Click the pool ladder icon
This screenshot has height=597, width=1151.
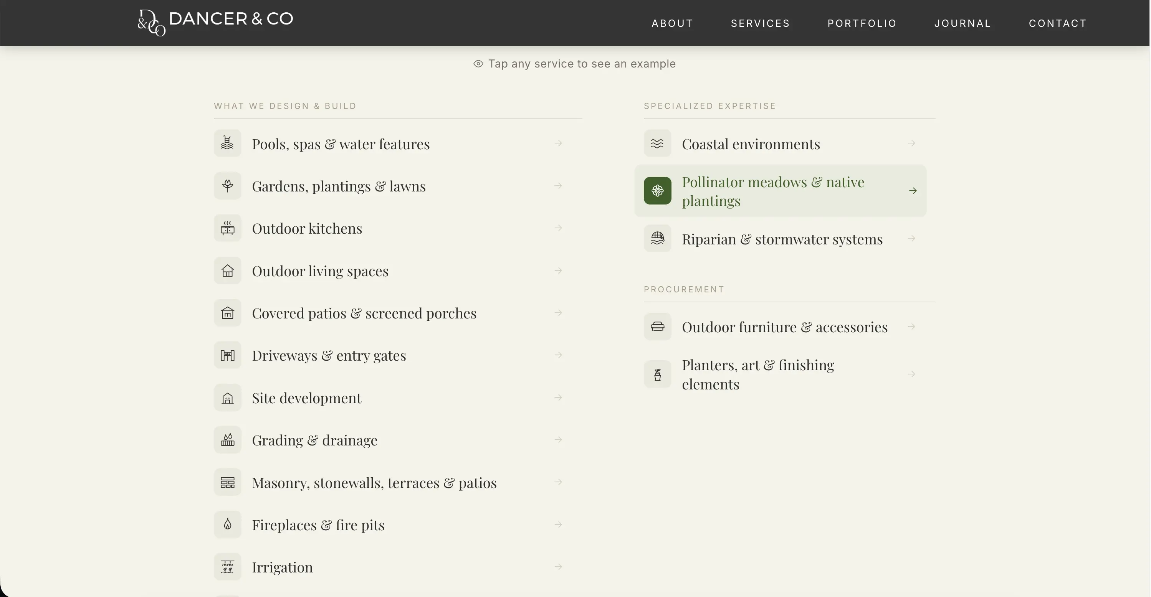[227, 143]
